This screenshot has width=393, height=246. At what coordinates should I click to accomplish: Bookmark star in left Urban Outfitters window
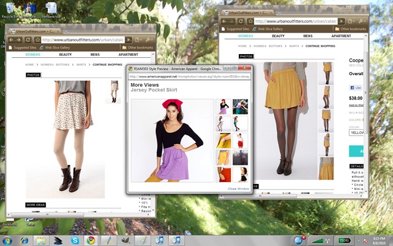click(37, 39)
